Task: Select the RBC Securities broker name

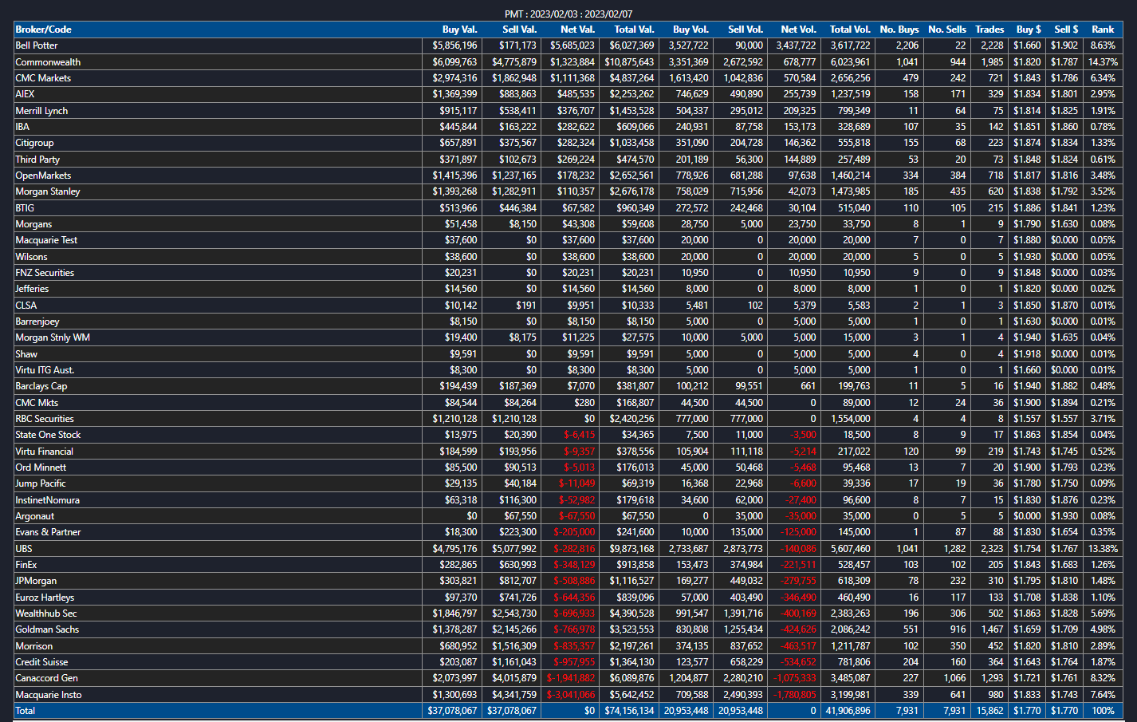Action: coord(45,419)
